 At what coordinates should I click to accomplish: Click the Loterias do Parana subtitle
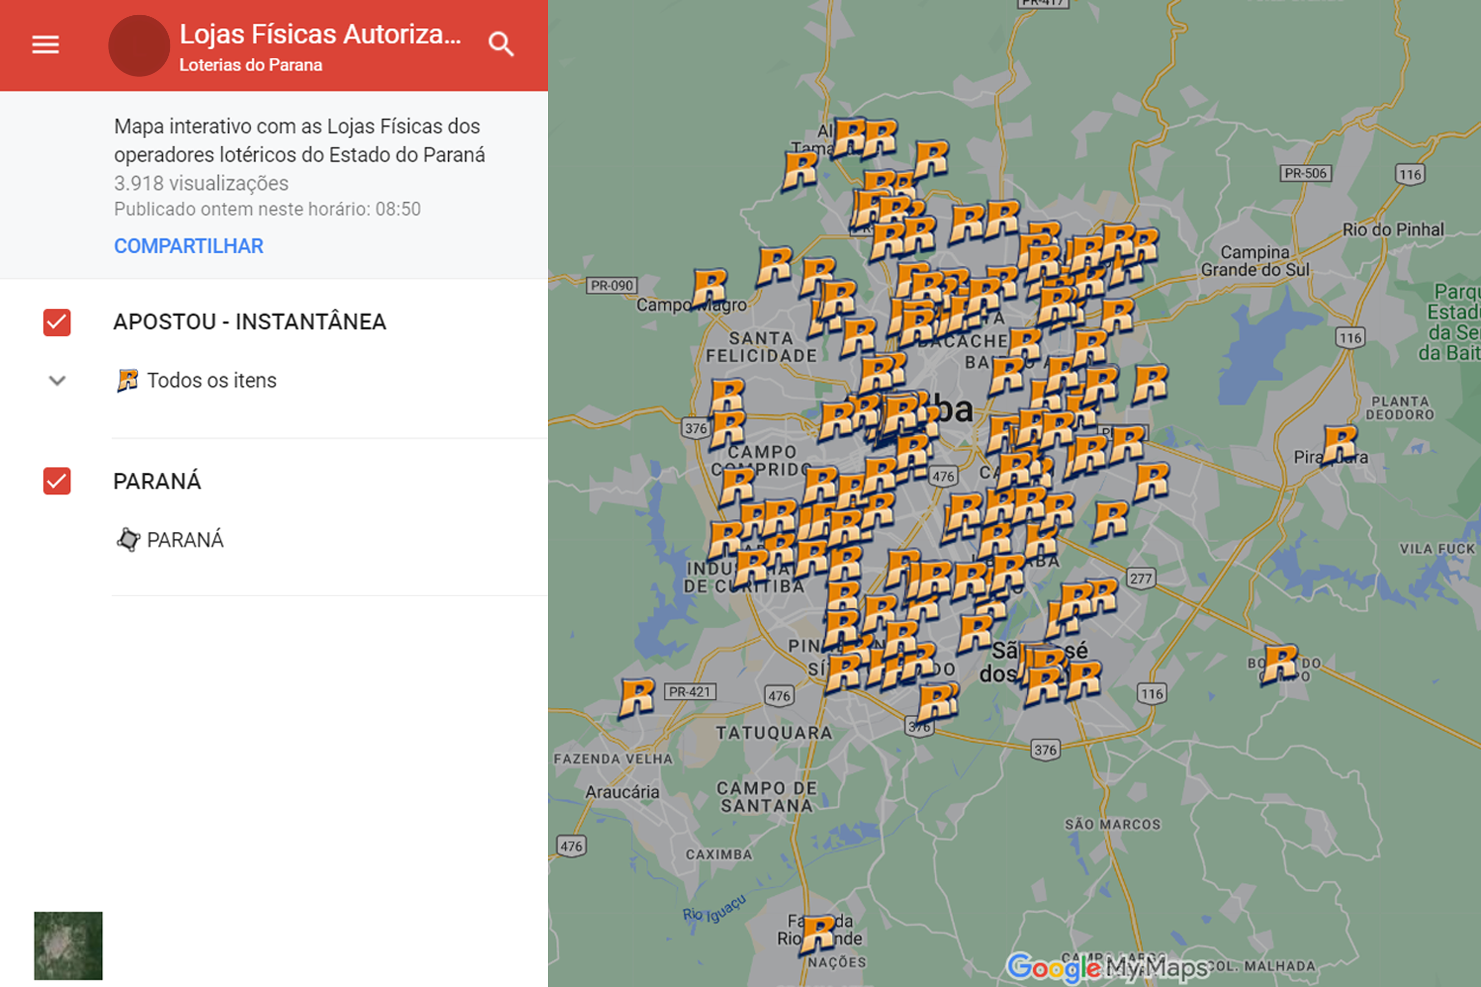pyautogui.click(x=251, y=65)
